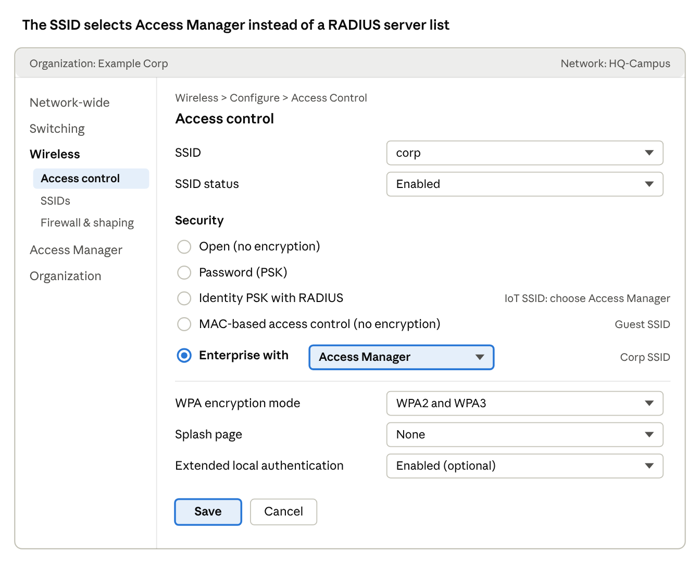
Task: Toggle the Enterprise with radio button
Action: pyautogui.click(x=184, y=356)
